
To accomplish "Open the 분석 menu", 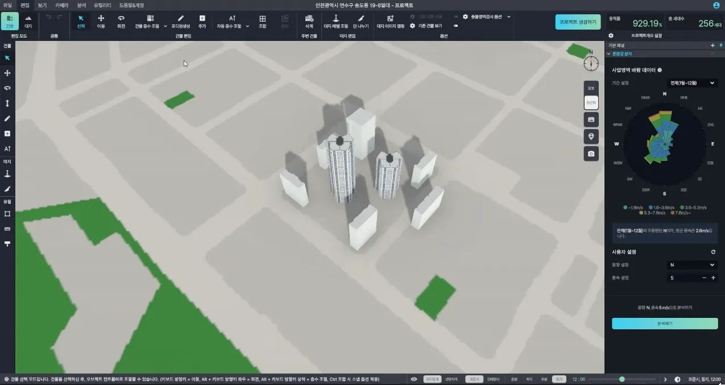I will (x=82, y=5).
